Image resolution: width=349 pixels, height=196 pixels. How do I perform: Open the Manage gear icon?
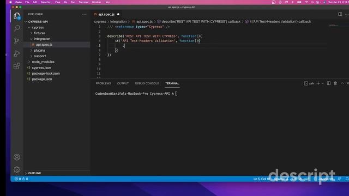point(17,169)
